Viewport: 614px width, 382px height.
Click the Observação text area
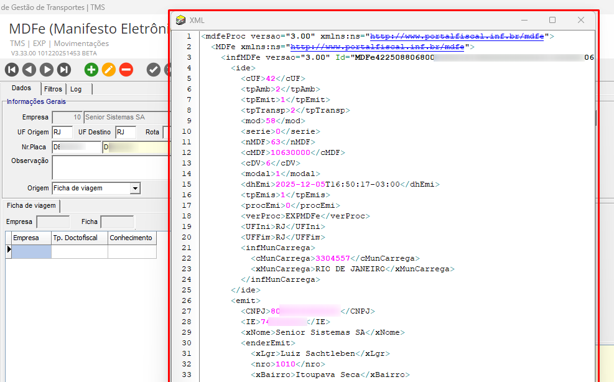111,167
